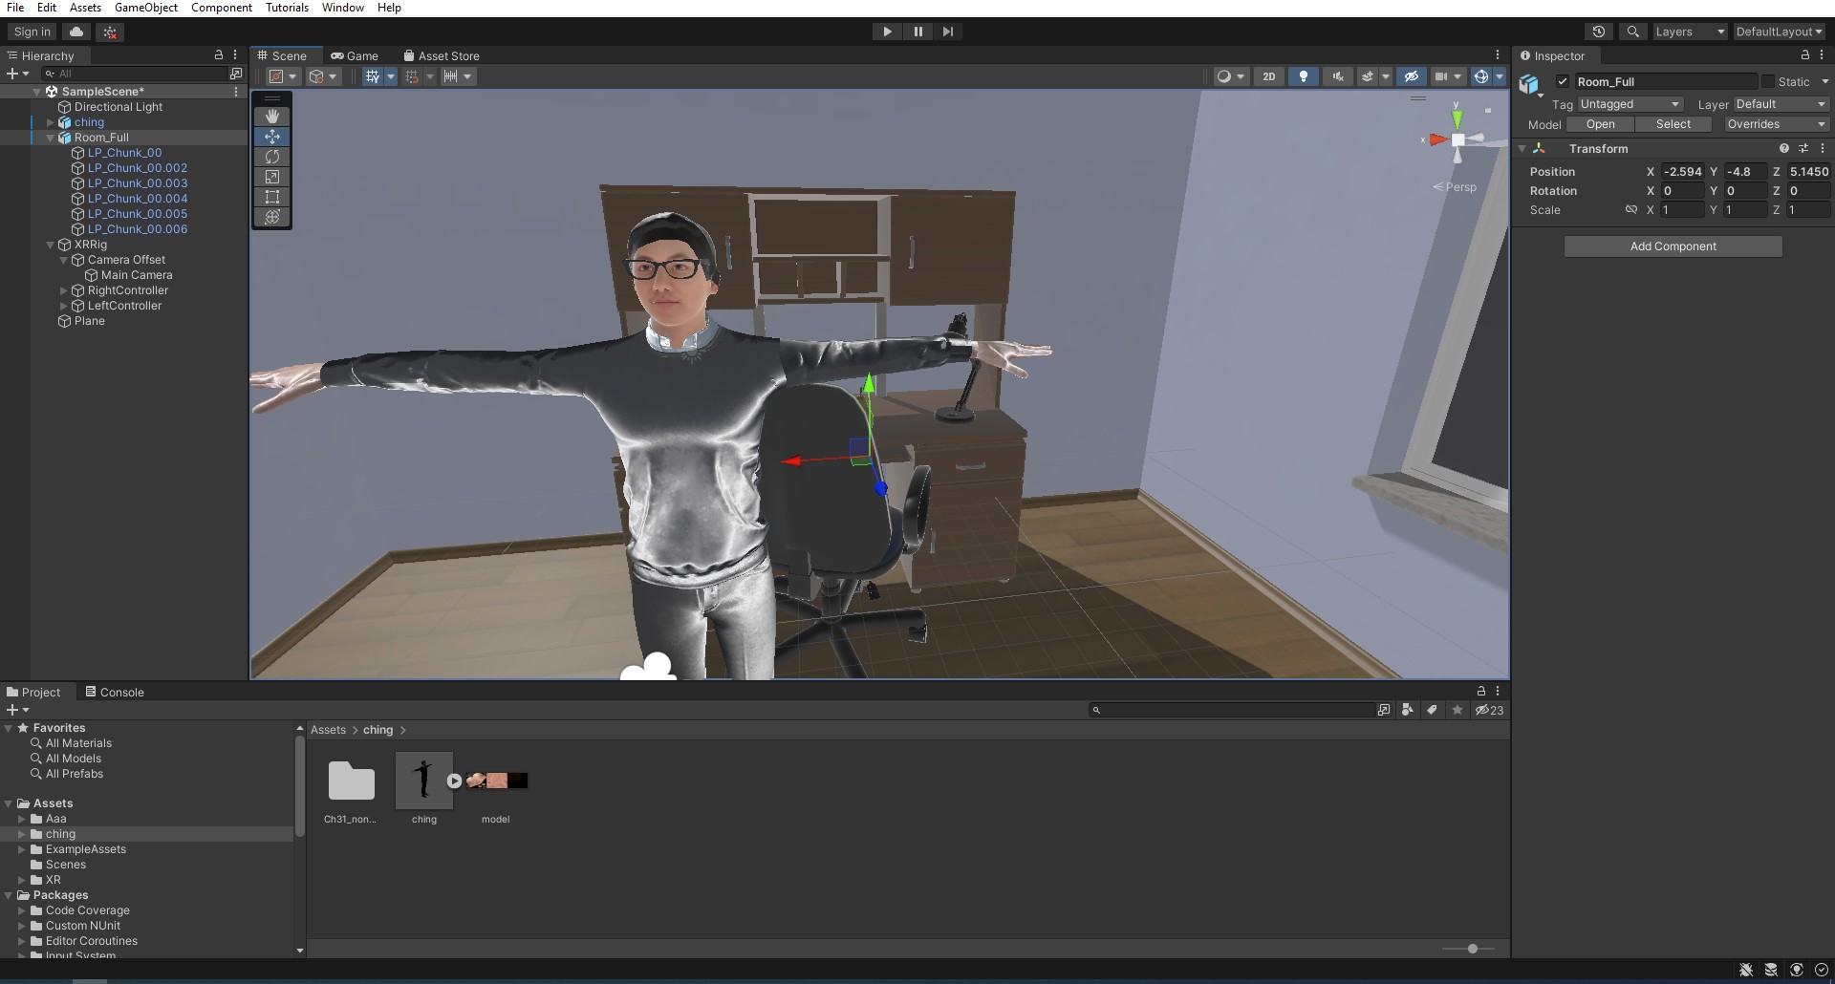The height and width of the screenshot is (984, 1835).
Task: Open the cloud services icon
Action: coord(76,32)
